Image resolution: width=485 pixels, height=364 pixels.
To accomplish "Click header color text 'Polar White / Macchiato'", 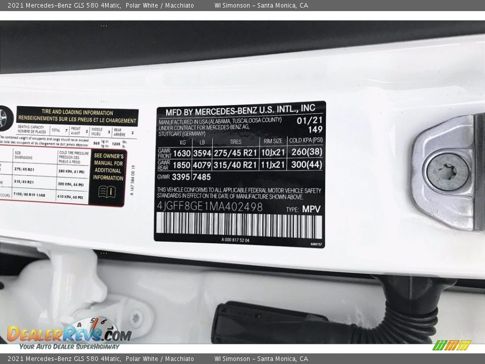I will (160, 5).
